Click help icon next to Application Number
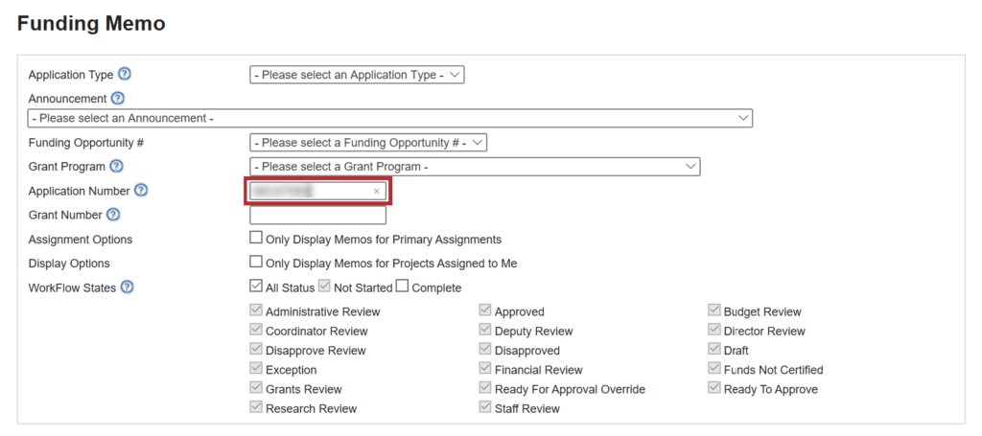Viewport: 982px width, 436px height. [141, 191]
